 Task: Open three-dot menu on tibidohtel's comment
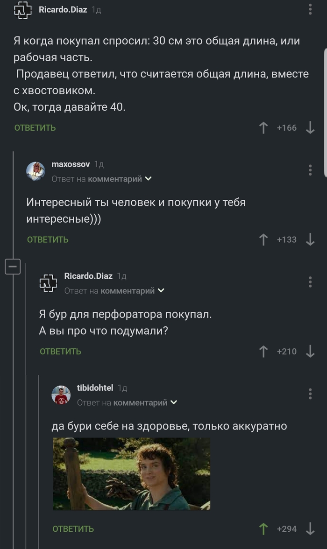[310, 394]
